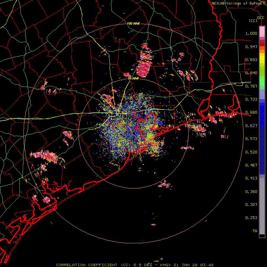This screenshot has height=267, width=267.
Task: Select the 0.413 scale value
Action: 251,178
